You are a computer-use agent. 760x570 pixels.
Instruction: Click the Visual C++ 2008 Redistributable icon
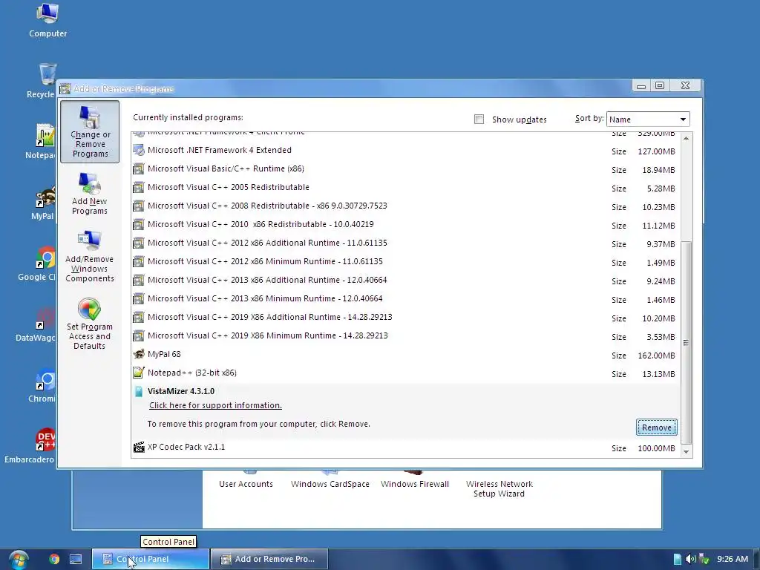[139, 206]
